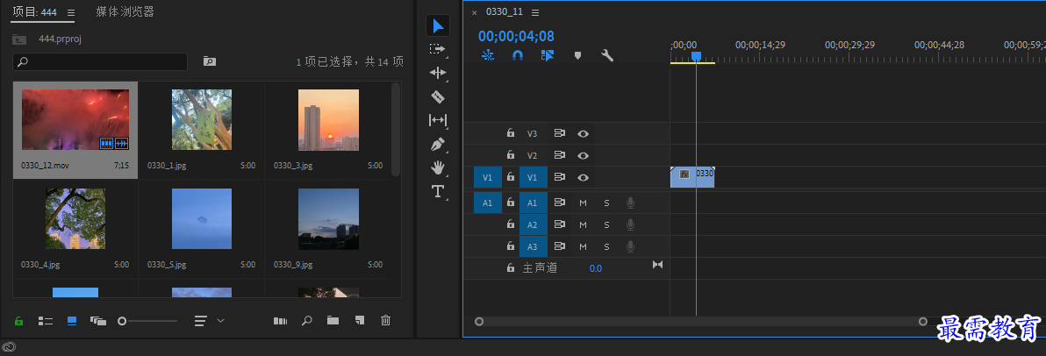Delete selected item with trash icon

pos(385,321)
